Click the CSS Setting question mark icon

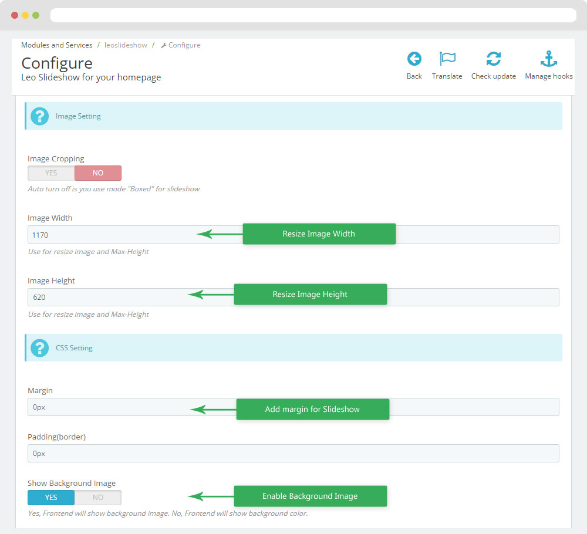pyautogui.click(x=39, y=348)
